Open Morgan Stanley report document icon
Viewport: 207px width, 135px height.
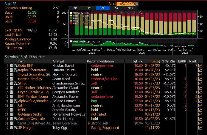[11, 79]
